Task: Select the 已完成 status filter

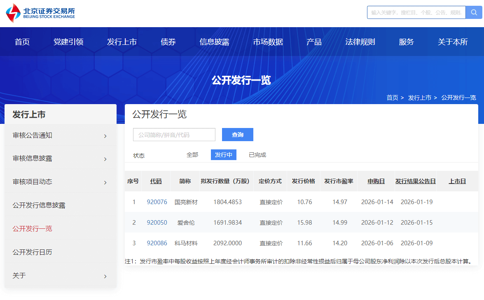Action: click(257, 155)
